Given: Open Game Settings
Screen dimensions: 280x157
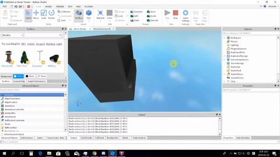Looking at the screenshot, I should click(x=185, y=16).
